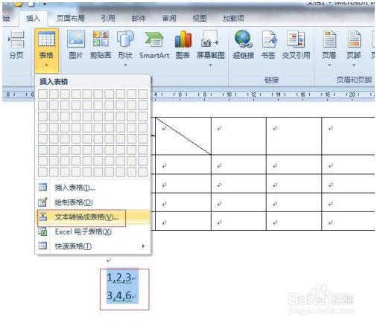
Task: Open the Footer (页脚) dropdown
Action: (x=354, y=48)
